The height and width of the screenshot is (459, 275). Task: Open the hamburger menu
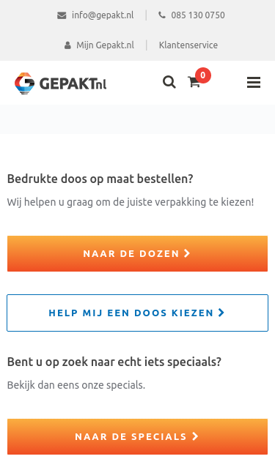(x=254, y=82)
